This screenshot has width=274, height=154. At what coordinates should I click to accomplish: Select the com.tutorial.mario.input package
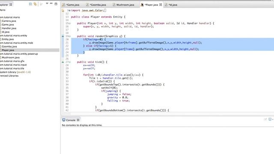pos(13,65)
